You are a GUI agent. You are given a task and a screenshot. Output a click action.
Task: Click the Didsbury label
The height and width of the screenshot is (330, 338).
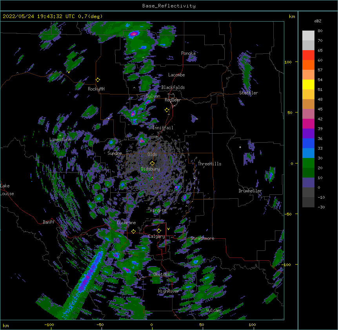tap(151, 169)
